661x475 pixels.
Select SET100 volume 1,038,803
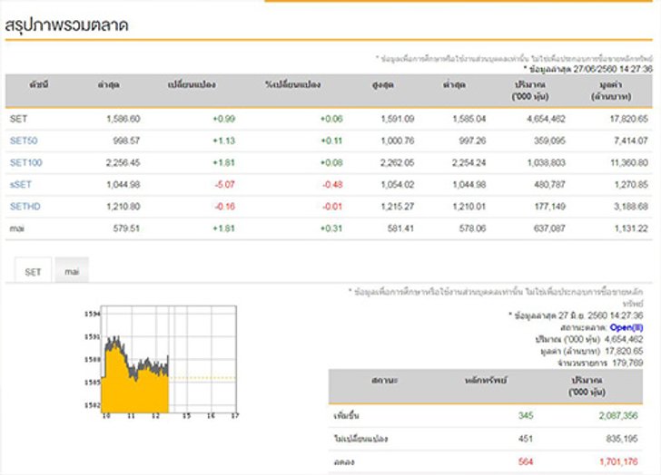pos(547,162)
